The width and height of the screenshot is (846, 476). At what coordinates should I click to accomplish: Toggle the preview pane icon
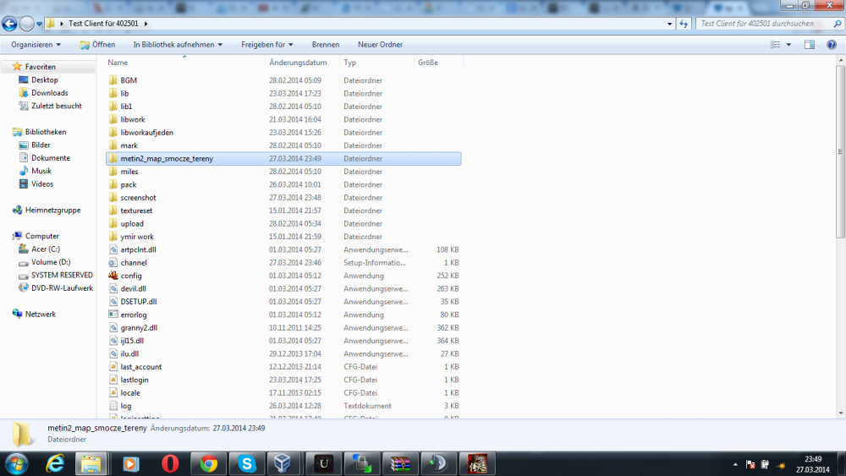click(809, 45)
